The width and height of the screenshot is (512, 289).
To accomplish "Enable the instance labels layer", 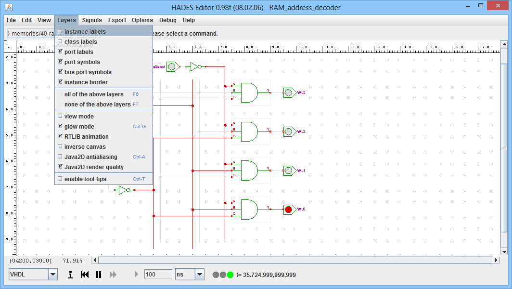I will coord(103,32).
